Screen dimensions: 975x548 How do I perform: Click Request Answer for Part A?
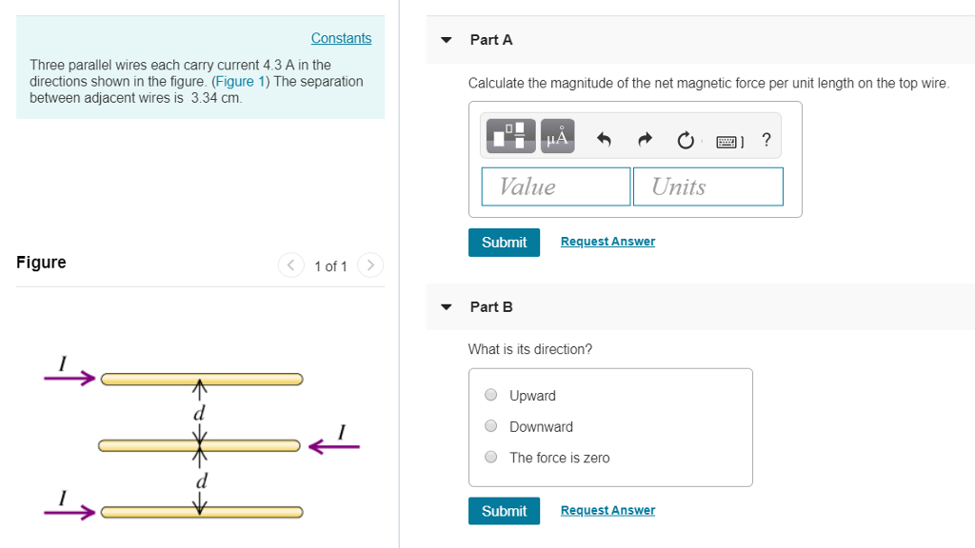[607, 241]
